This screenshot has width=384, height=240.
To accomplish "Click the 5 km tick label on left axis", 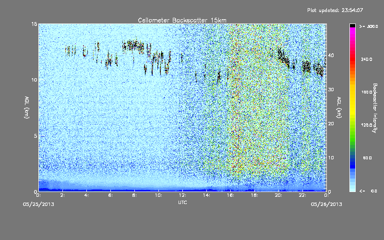I will 36,136.
